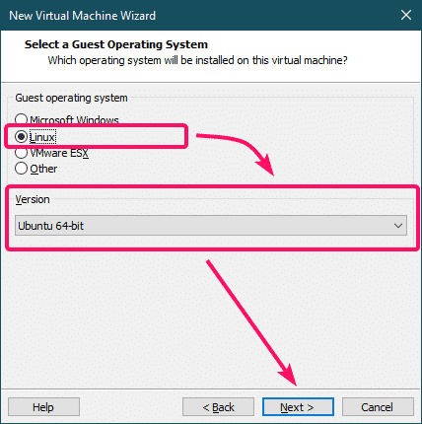Go to the previous step with Back
The image size is (422, 424).
tap(218, 407)
